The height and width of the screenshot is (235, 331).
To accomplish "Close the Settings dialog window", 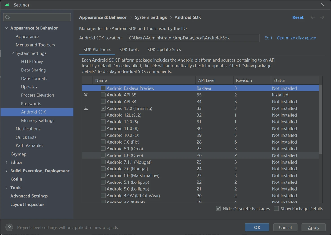I will (323, 5).
